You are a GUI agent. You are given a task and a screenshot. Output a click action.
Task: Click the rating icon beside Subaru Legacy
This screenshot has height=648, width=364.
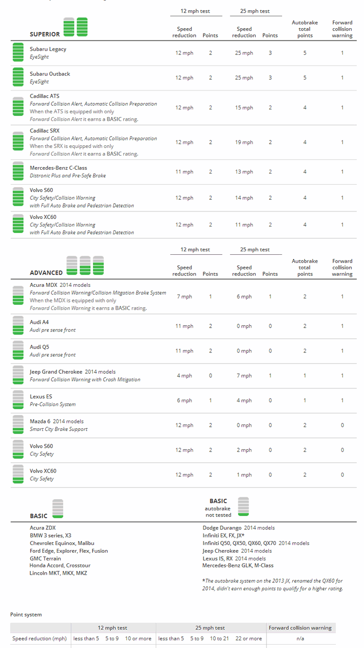[18, 53]
